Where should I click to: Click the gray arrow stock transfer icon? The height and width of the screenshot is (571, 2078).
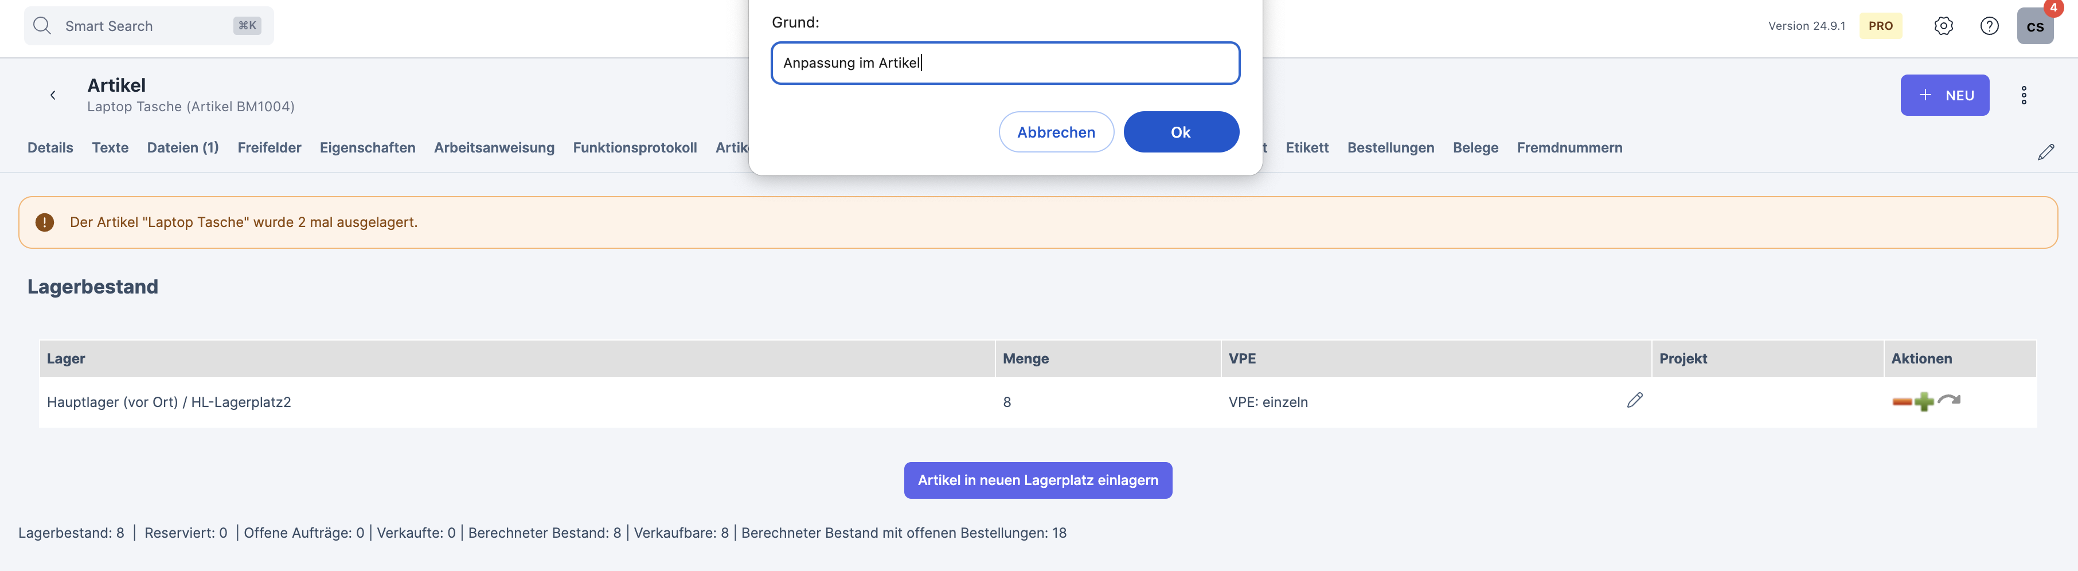[x=1949, y=400]
